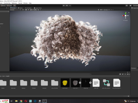The image size is (138, 103).
Task: Toggle scene audio speaker icon
Action: tap(28, 10)
